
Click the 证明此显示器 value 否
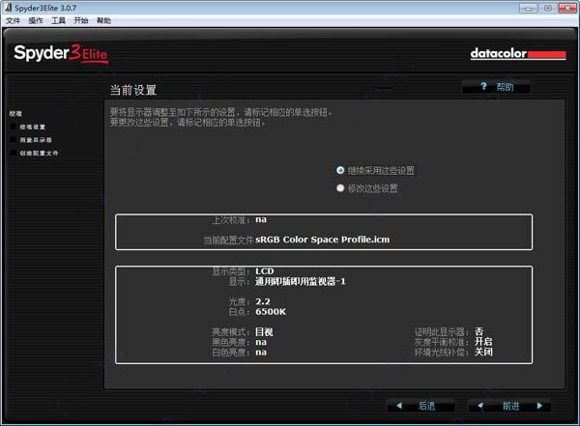479,331
